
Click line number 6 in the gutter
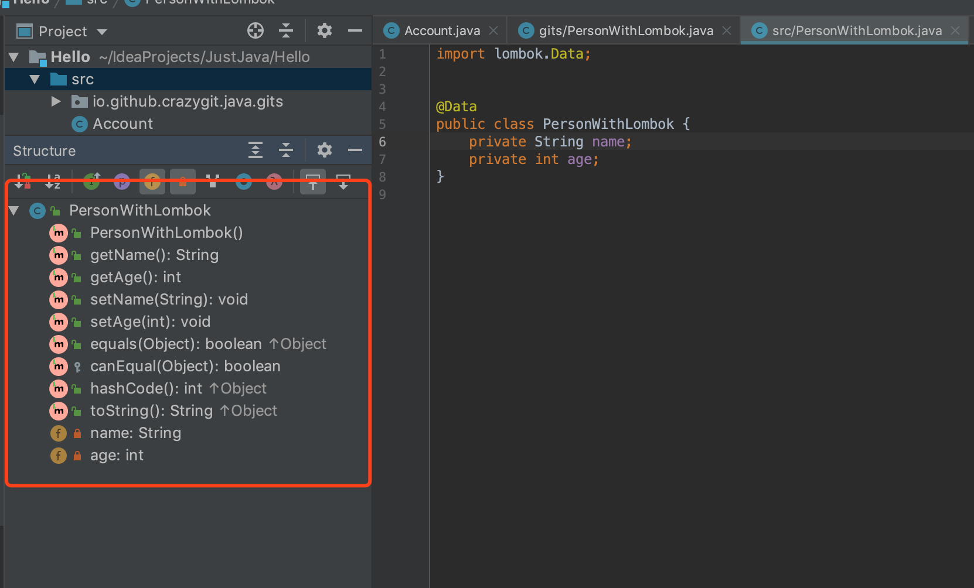point(382,142)
